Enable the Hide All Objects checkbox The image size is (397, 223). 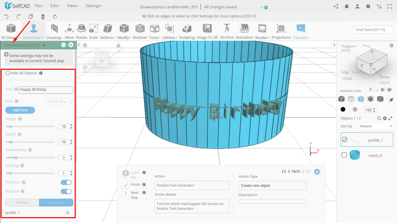(8, 73)
